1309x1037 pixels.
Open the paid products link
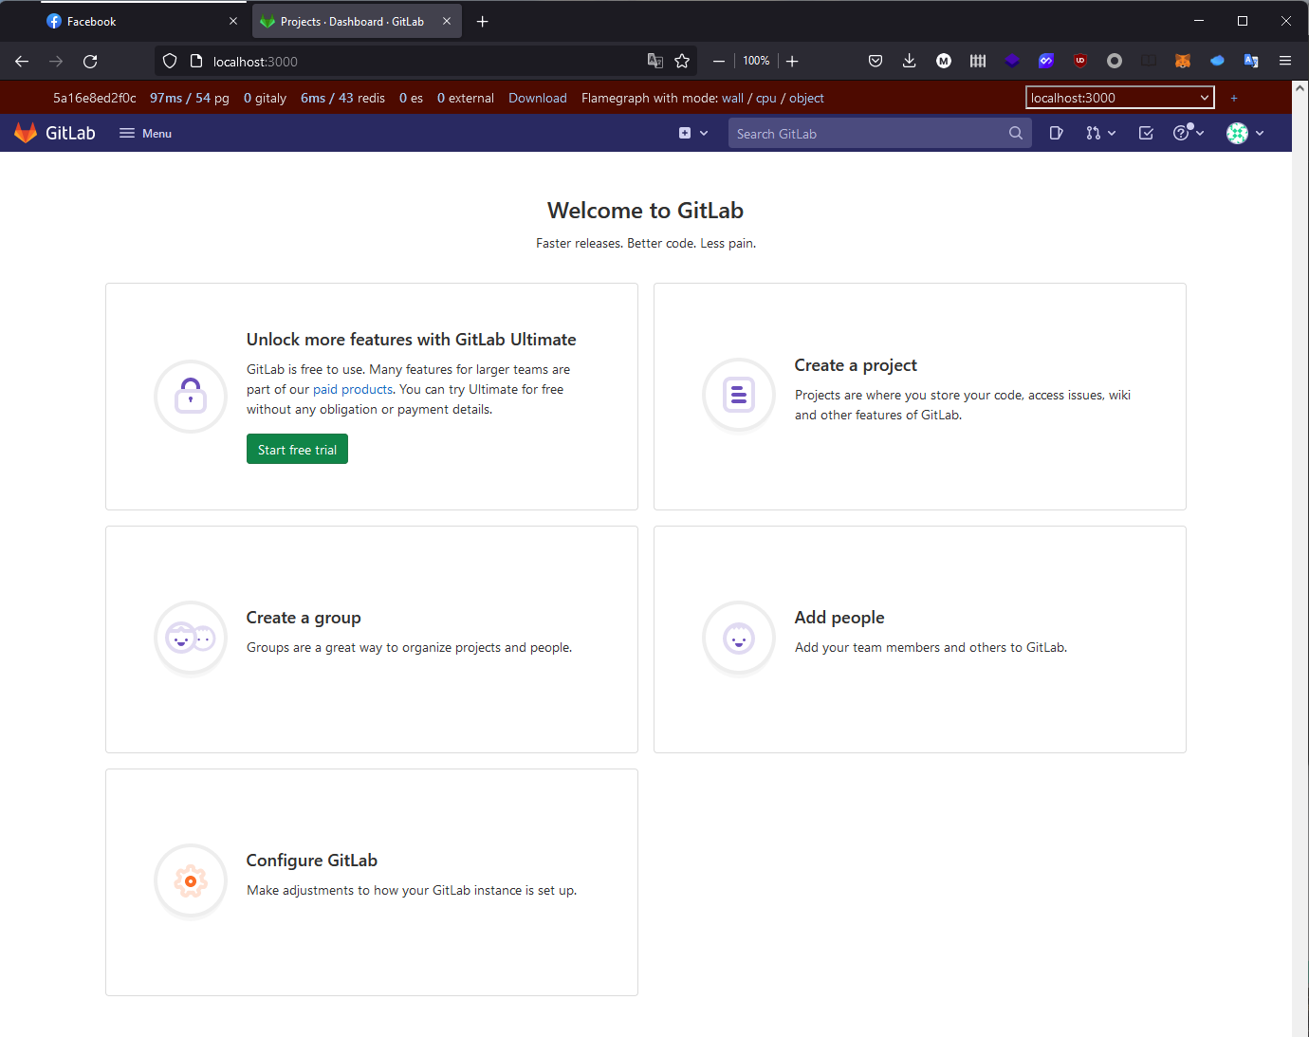point(353,389)
